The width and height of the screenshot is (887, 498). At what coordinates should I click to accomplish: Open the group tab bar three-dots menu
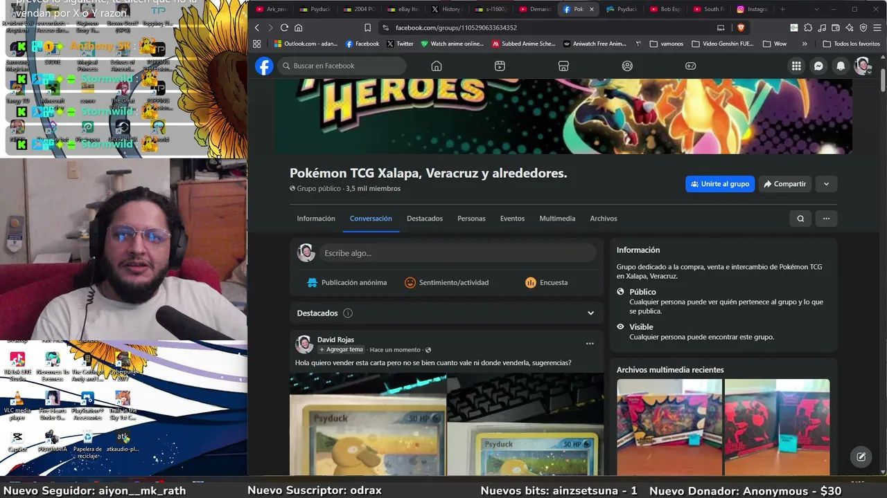point(826,219)
